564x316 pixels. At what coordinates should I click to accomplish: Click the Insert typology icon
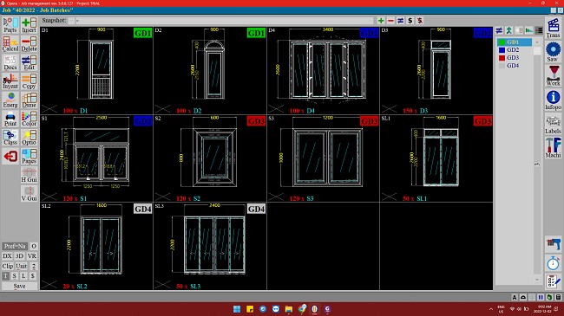click(x=30, y=25)
